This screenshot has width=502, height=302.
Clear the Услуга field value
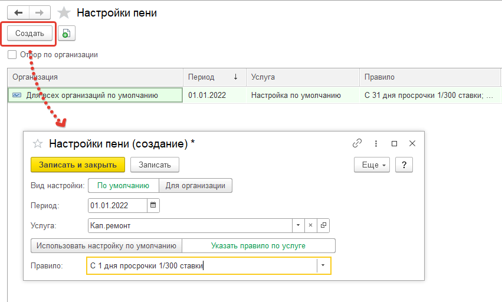(311, 225)
